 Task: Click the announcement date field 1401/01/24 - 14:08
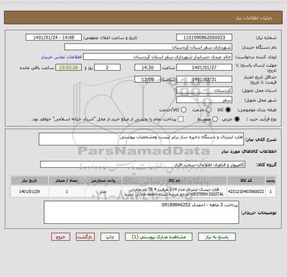tap(54, 37)
